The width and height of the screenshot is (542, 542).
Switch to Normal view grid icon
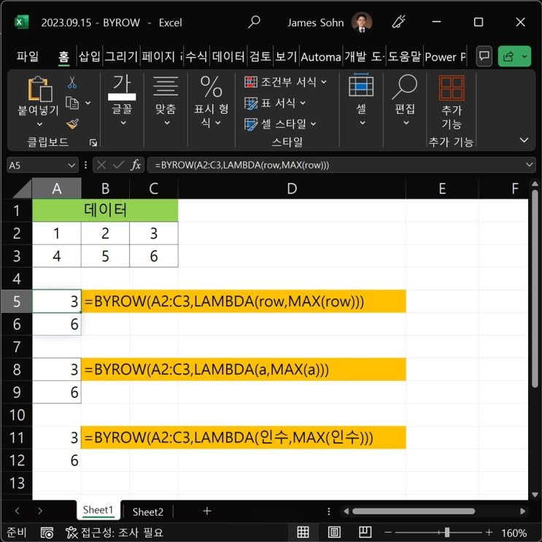(303, 532)
